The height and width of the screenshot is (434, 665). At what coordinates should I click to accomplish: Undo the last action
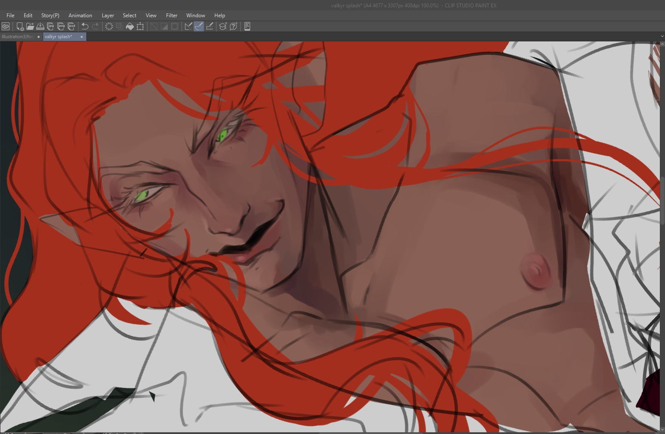[x=85, y=26]
